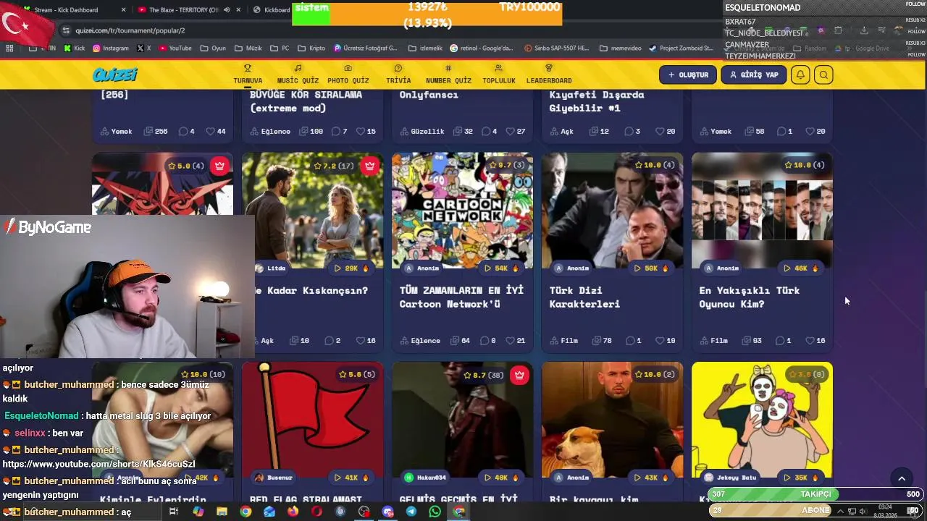Open the memevideo bookmarks folder

(621, 48)
